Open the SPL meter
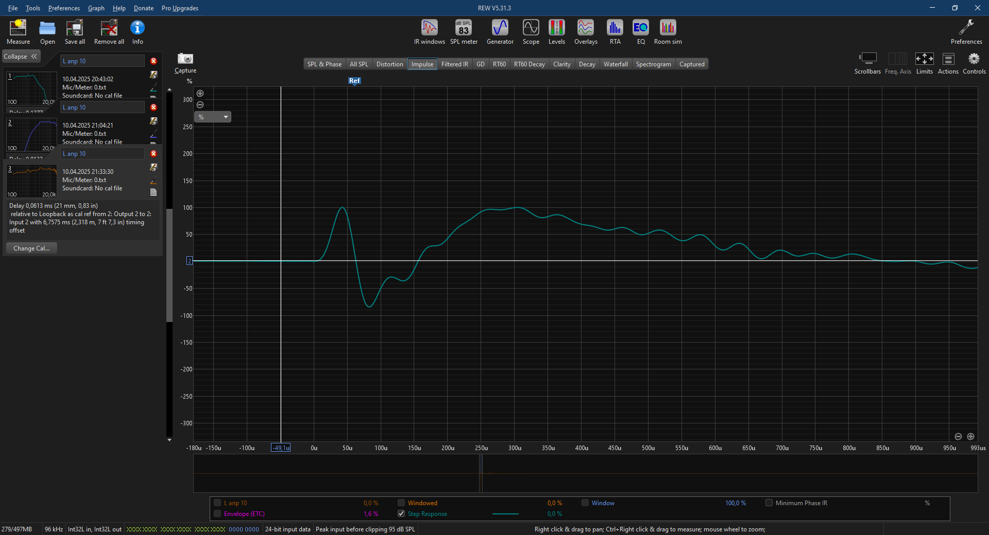Screen dimensions: 989x535 (x=464, y=32)
